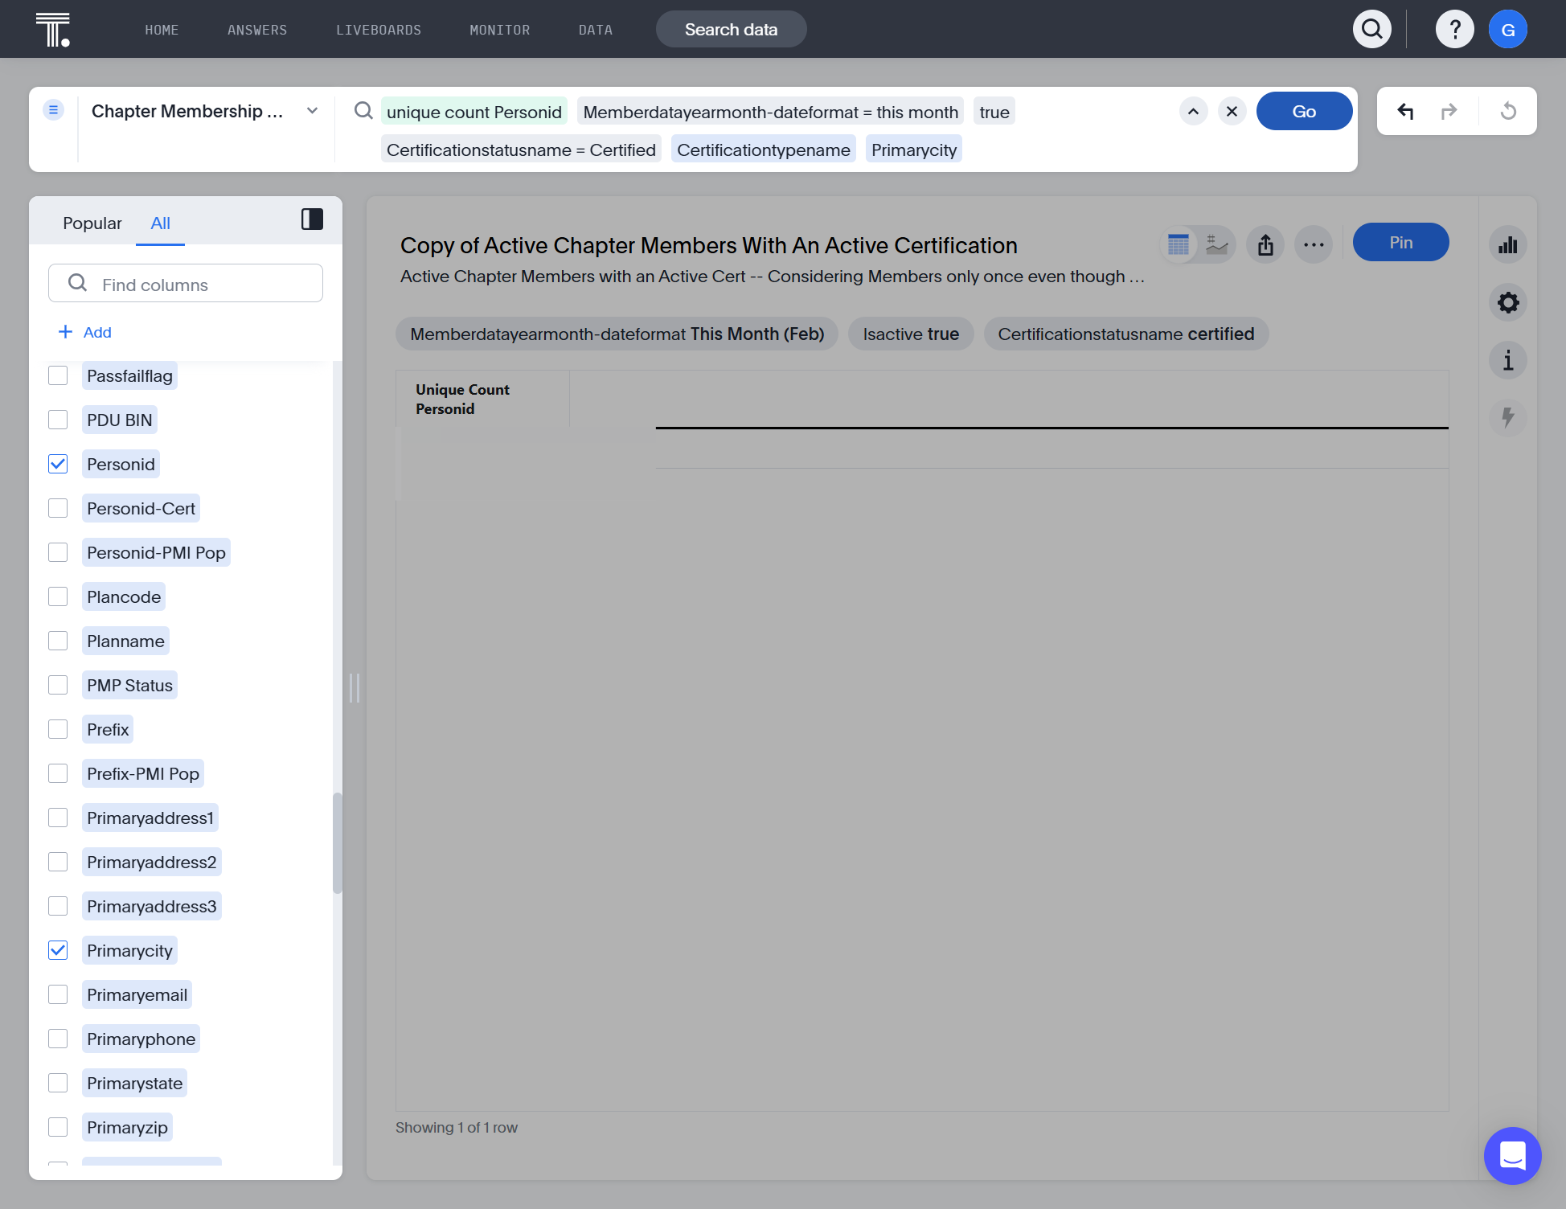Click the share answer icon
This screenshot has width=1566, height=1209.
pyautogui.click(x=1265, y=244)
